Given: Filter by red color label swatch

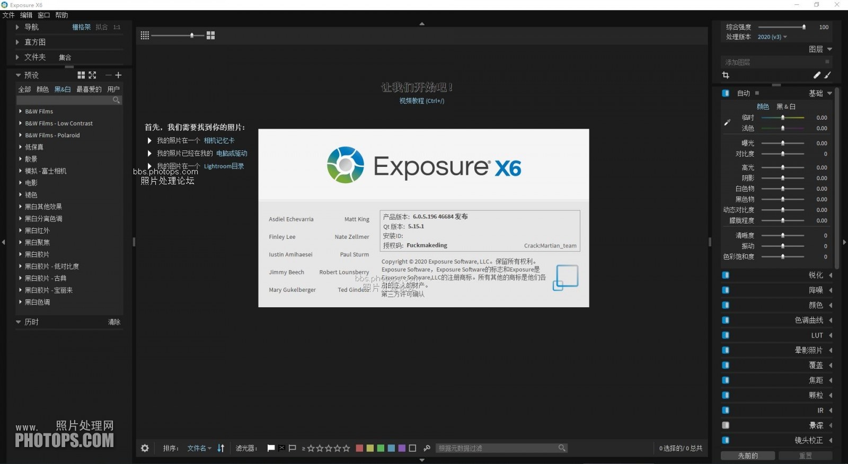Looking at the screenshot, I should pyautogui.click(x=359, y=448).
